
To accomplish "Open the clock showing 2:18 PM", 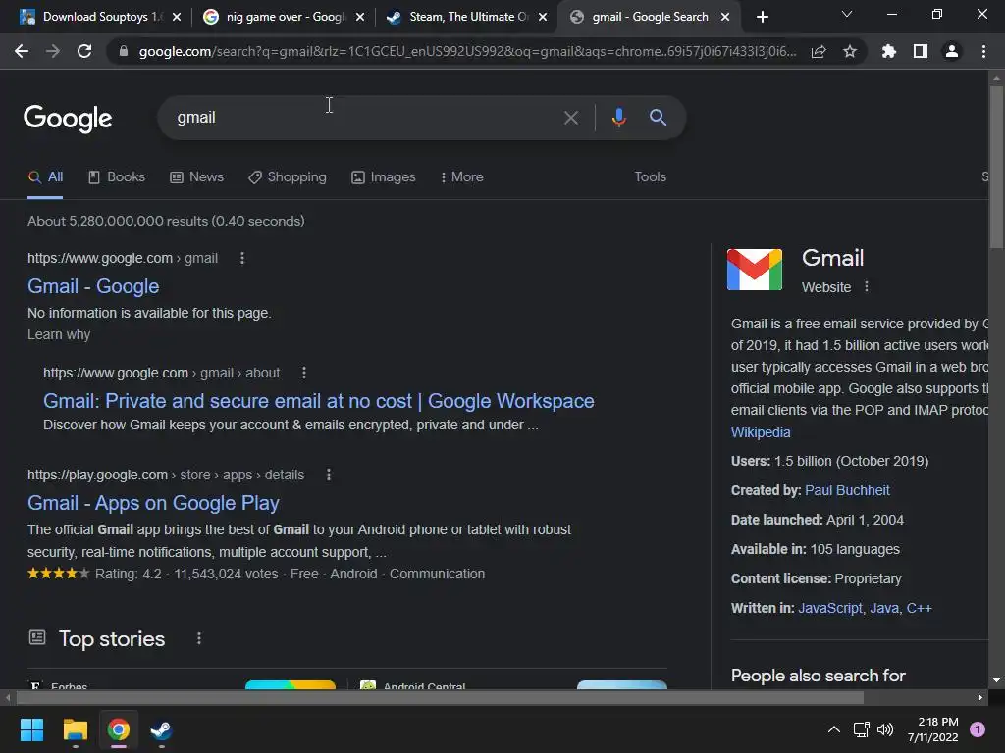I will point(933,729).
